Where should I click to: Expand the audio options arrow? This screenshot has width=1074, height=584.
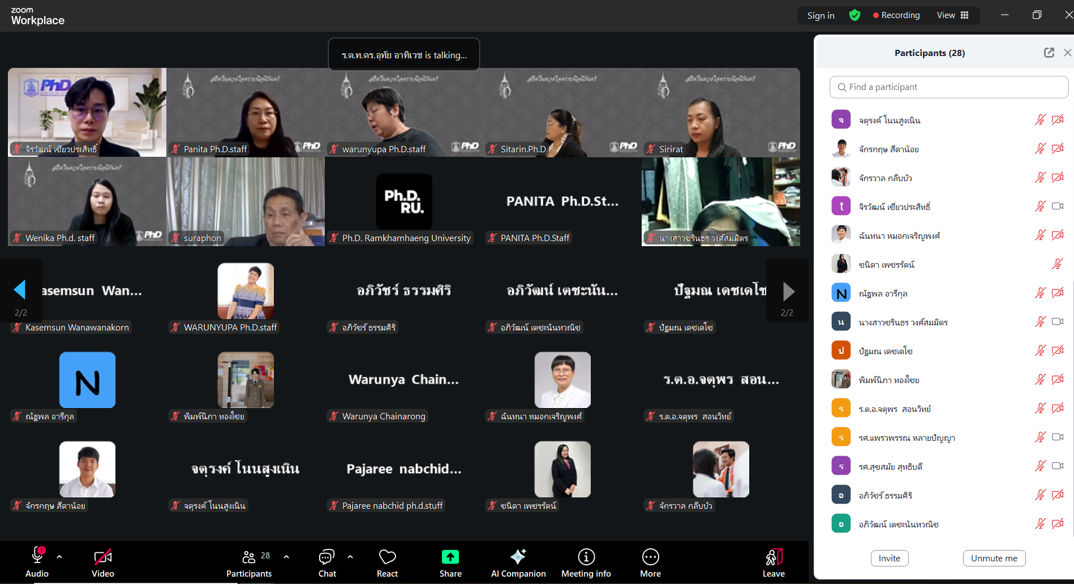click(x=59, y=557)
